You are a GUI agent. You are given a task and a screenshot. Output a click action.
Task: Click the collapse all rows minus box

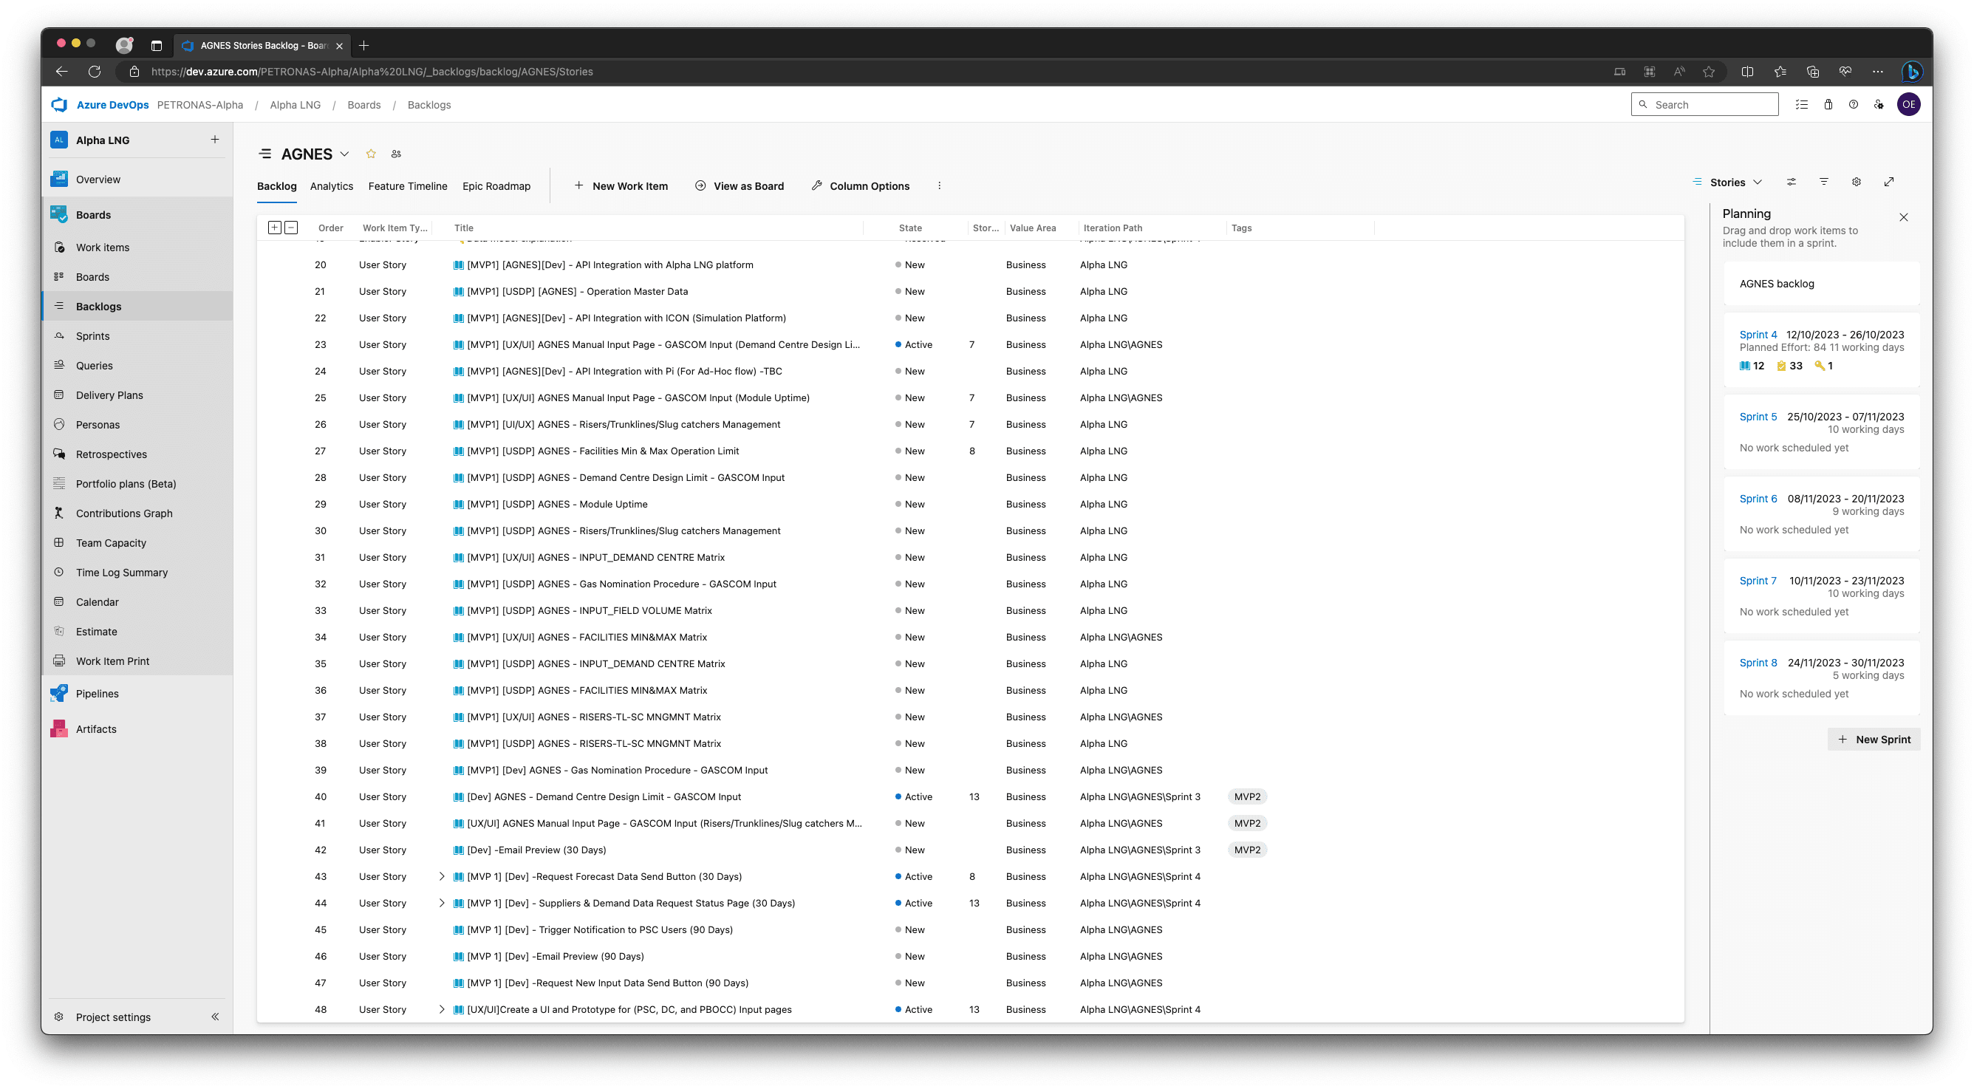coord(291,228)
